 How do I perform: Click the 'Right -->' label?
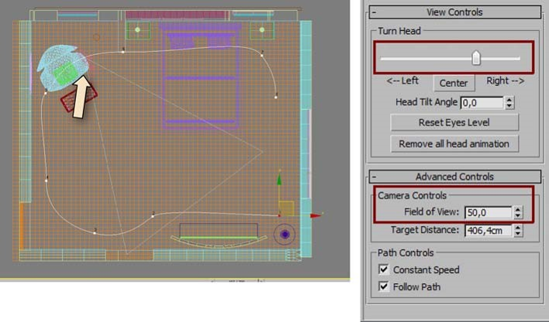(x=506, y=80)
